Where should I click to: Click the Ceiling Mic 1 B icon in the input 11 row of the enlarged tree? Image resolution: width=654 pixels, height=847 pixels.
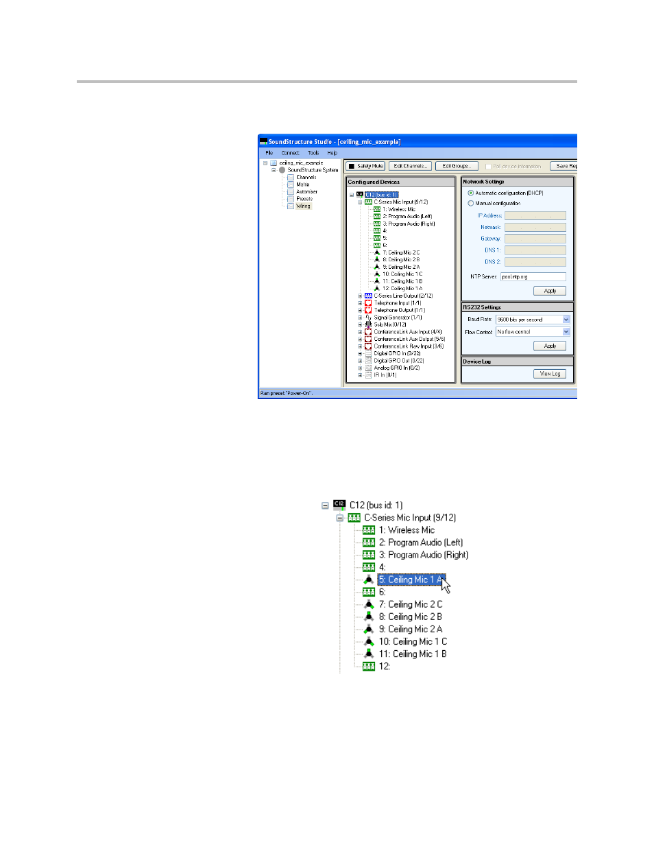tap(369, 654)
